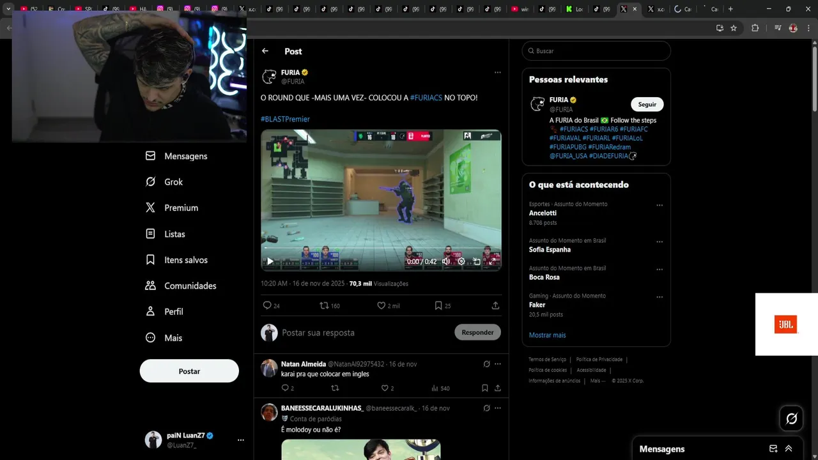Bookmark Natan Almeida's comment
Screen dimensions: 818x460
click(x=485, y=388)
